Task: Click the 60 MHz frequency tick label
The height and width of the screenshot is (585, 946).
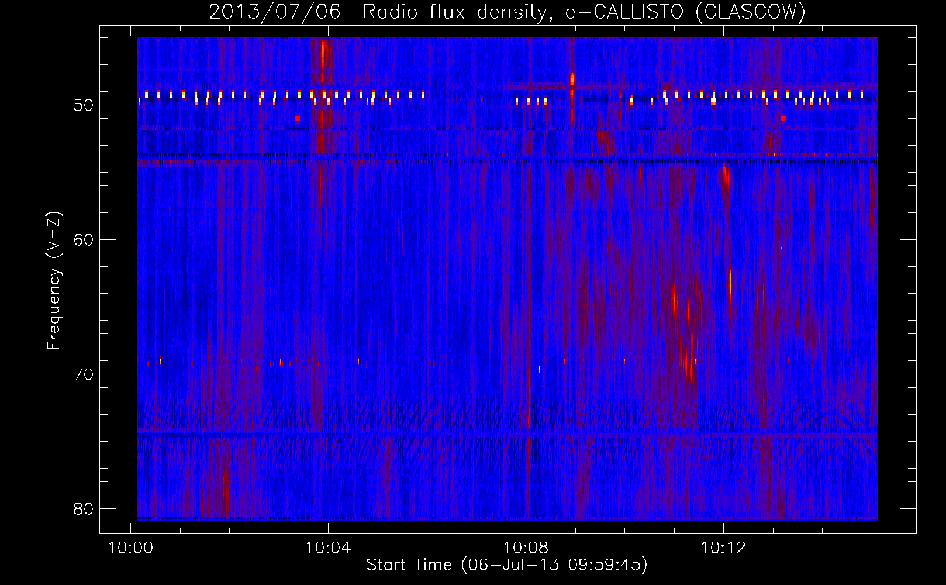Action: click(84, 240)
